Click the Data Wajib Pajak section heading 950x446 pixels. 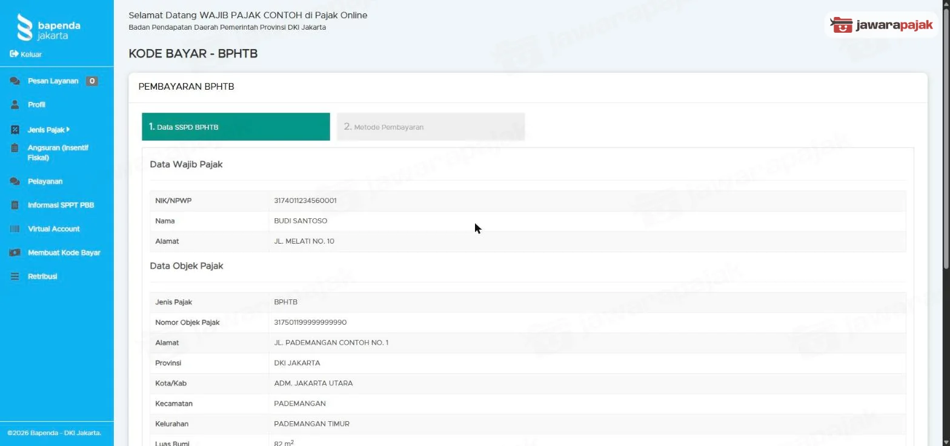point(186,164)
